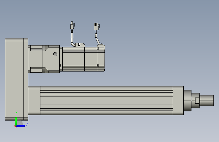Image resolution: width=219 pixels, height=142 pixels.
Task: Select the 'Y' axis label
Action: coord(16,114)
